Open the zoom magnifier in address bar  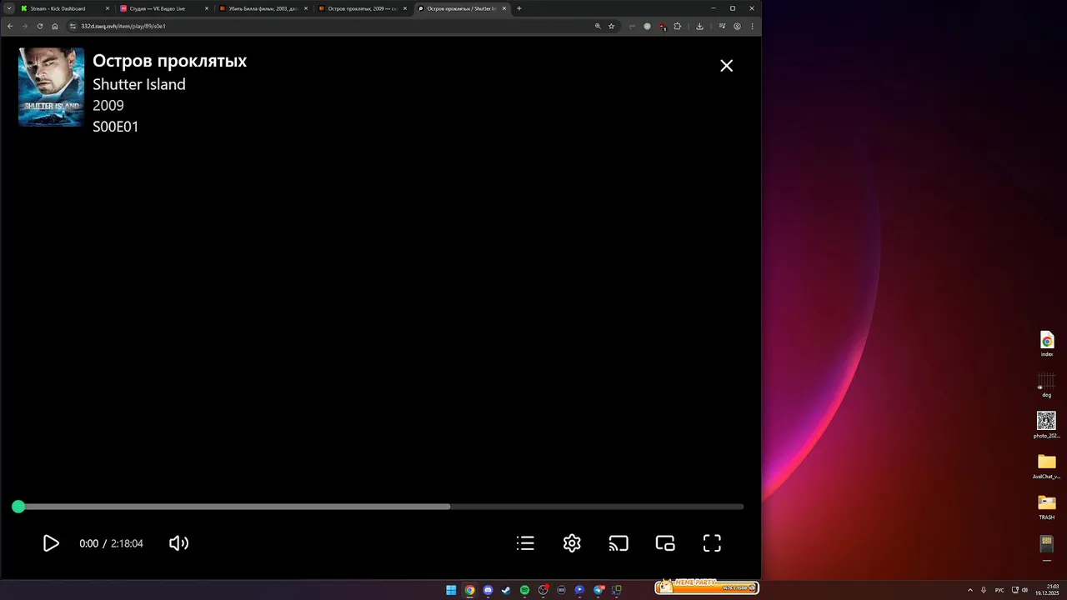point(598,26)
